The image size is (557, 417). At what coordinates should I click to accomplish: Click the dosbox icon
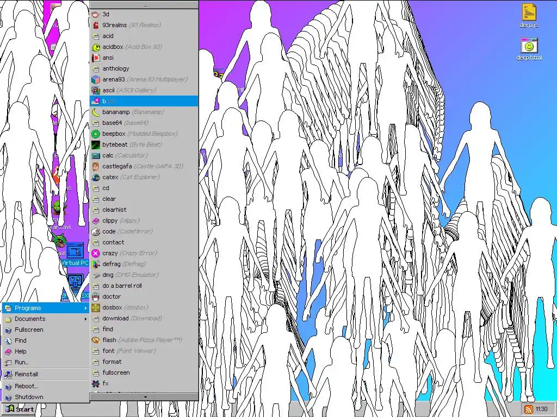[96, 307]
